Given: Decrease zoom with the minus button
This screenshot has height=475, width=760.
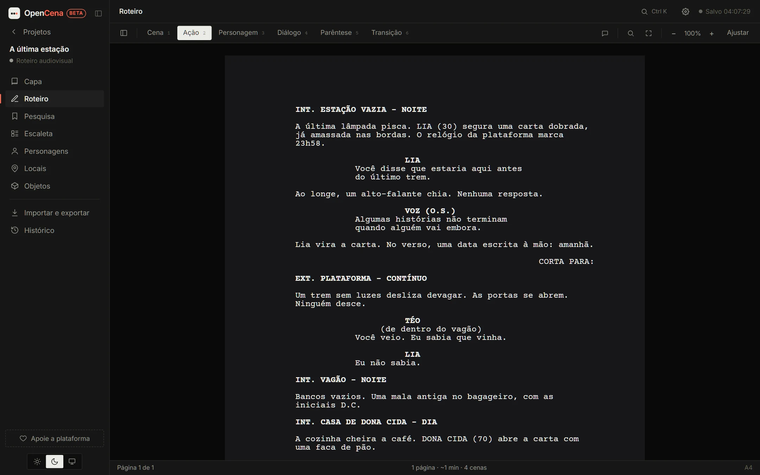Looking at the screenshot, I should [673, 33].
